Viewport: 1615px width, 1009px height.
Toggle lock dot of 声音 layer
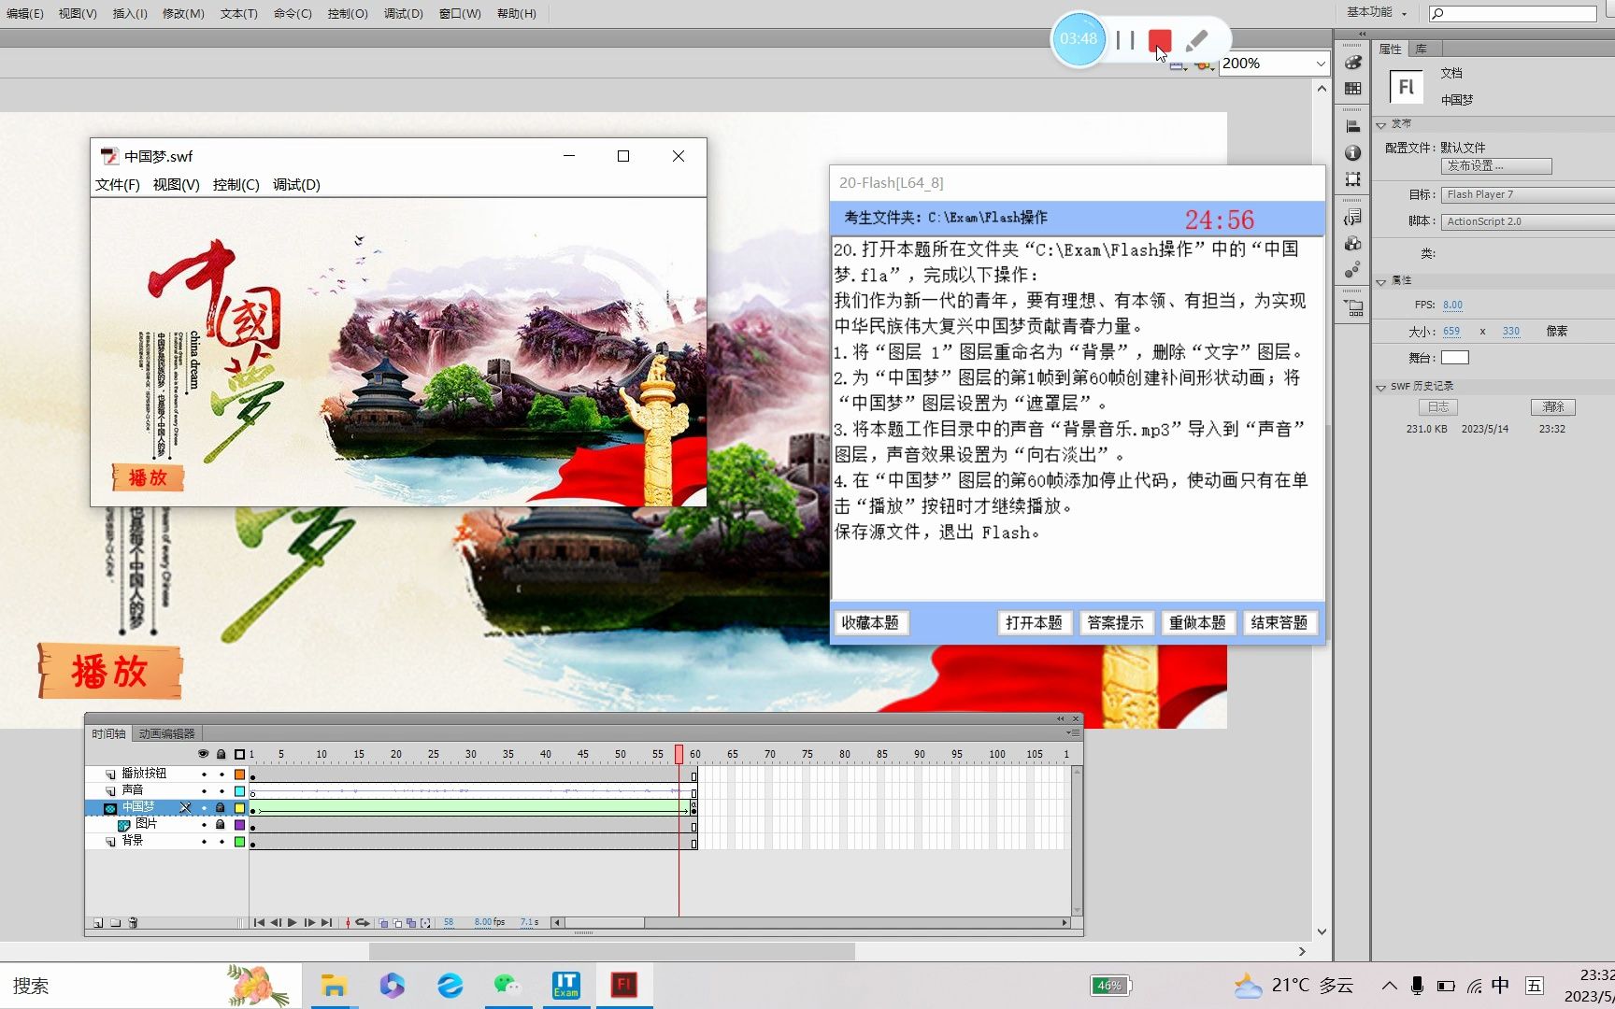[x=222, y=791]
